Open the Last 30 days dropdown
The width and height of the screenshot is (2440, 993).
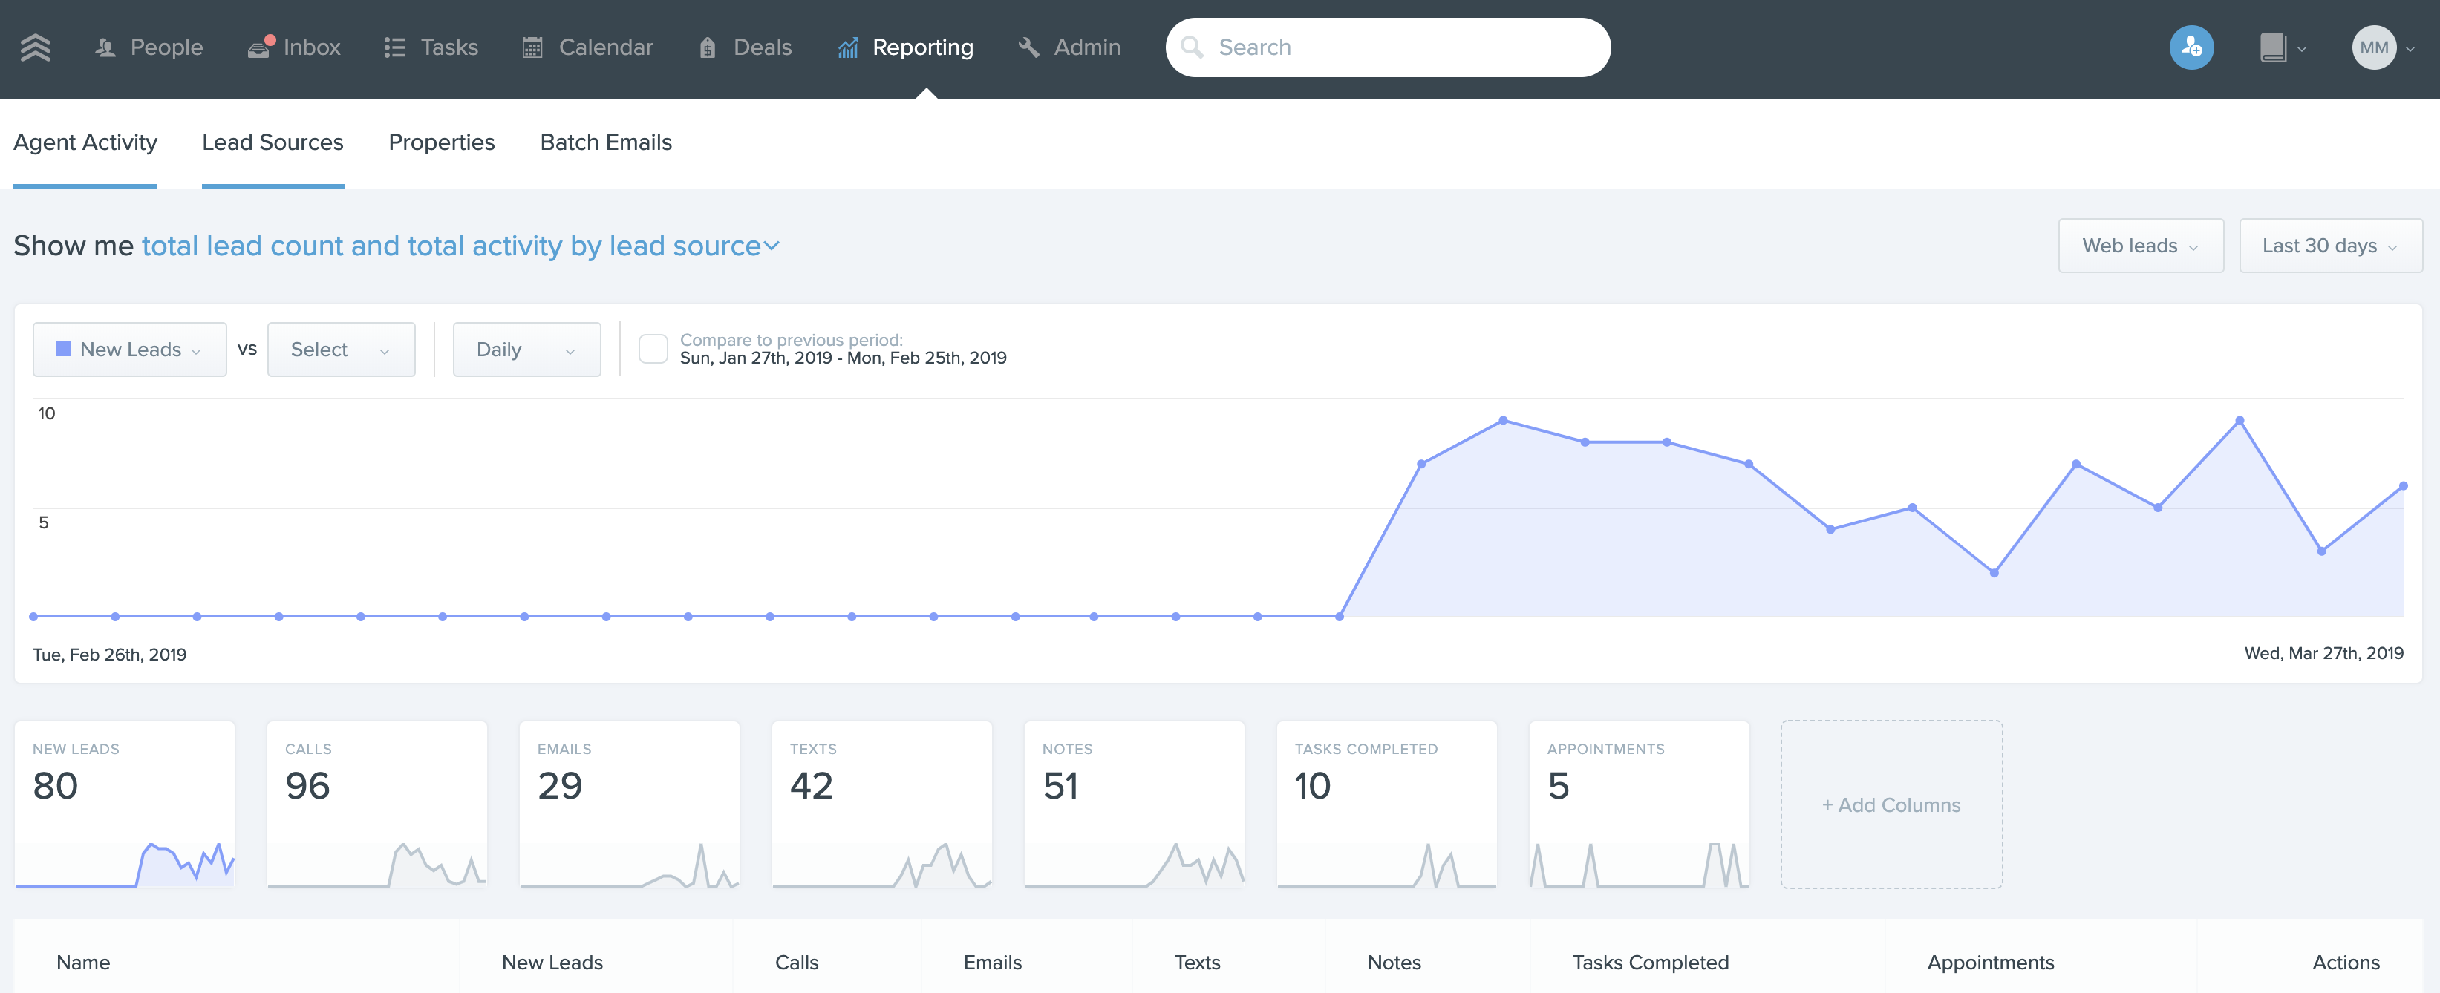2329,246
